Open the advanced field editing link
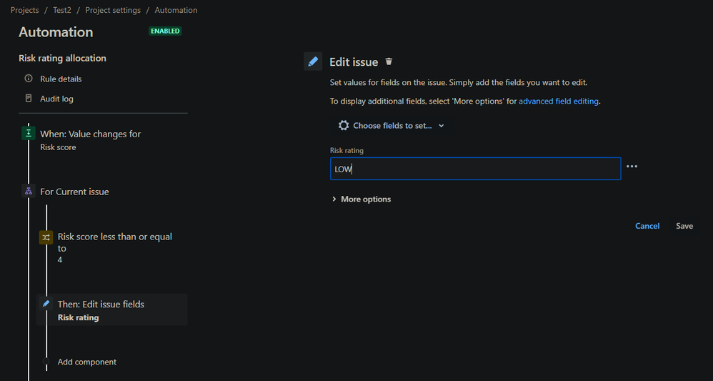This screenshot has width=713, height=381. (559, 101)
